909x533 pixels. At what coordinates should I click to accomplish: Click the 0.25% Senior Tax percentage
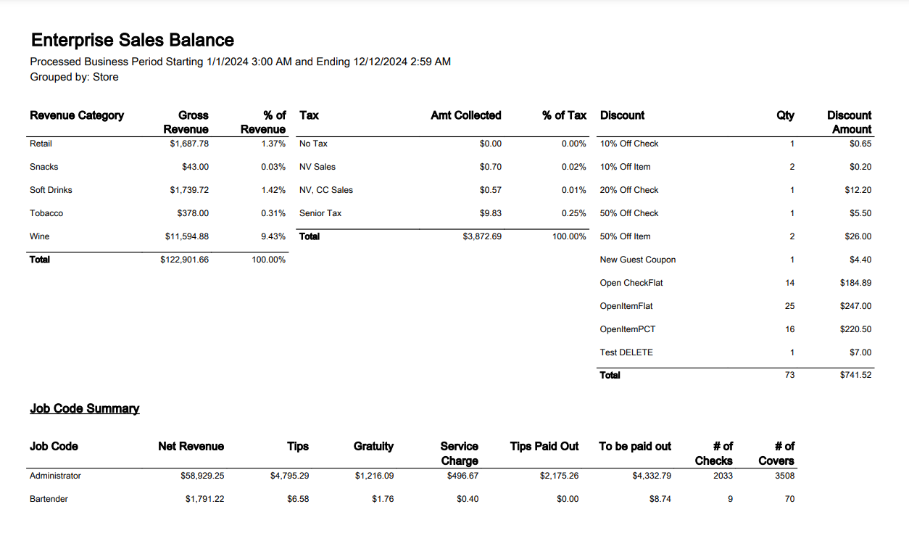574,213
